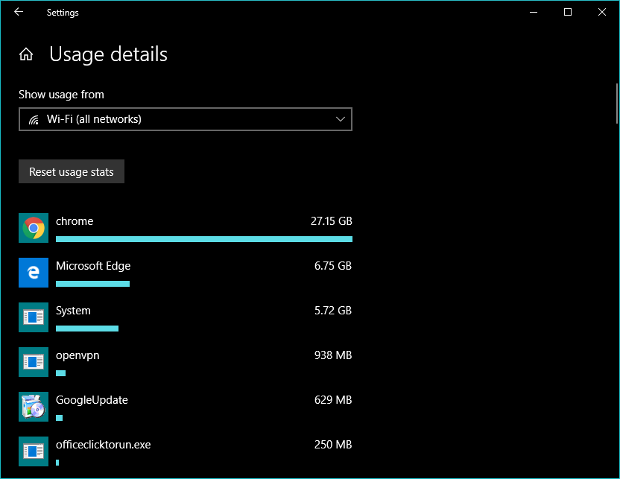620x479 pixels.
Task: Click the Chrome app icon
Action: [33, 227]
